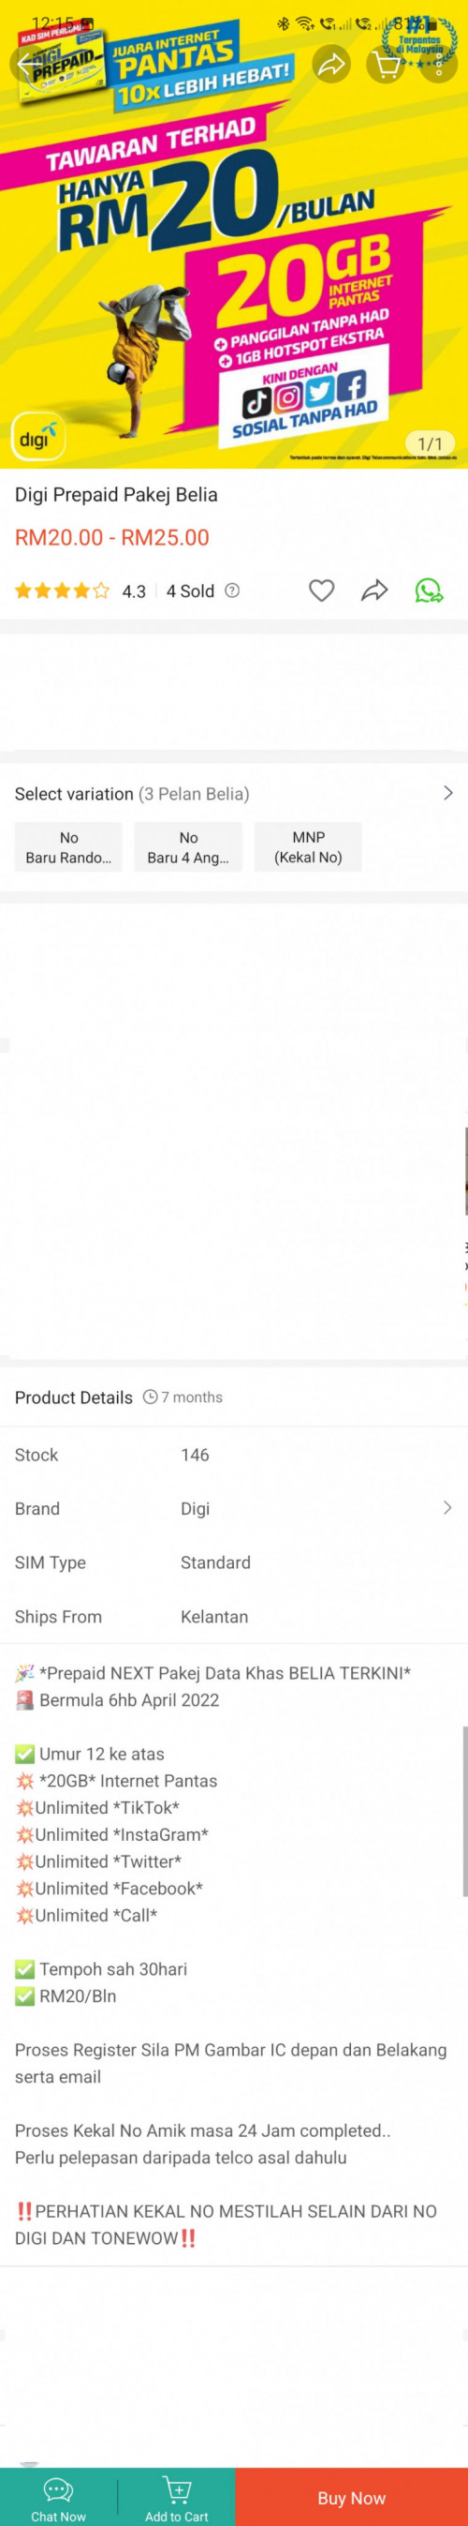Open Chat Now
Screen dimensions: 468x2526
tap(58, 2497)
